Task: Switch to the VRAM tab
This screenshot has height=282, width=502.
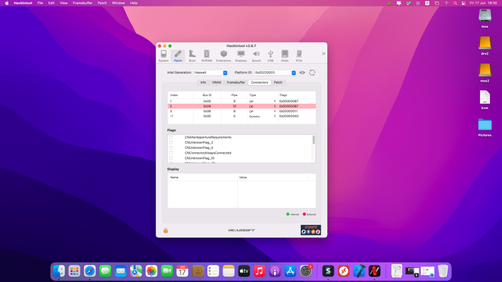Action: click(x=216, y=83)
